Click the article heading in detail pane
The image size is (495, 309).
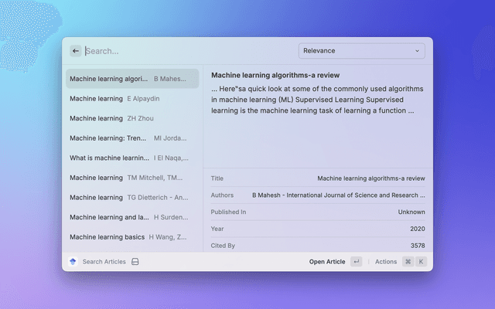[x=275, y=75]
